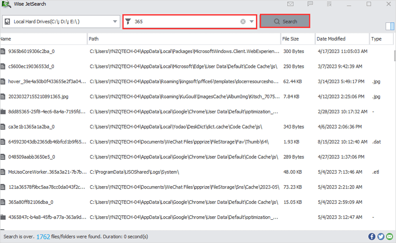Open the search history dropdown arrow

point(251,21)
